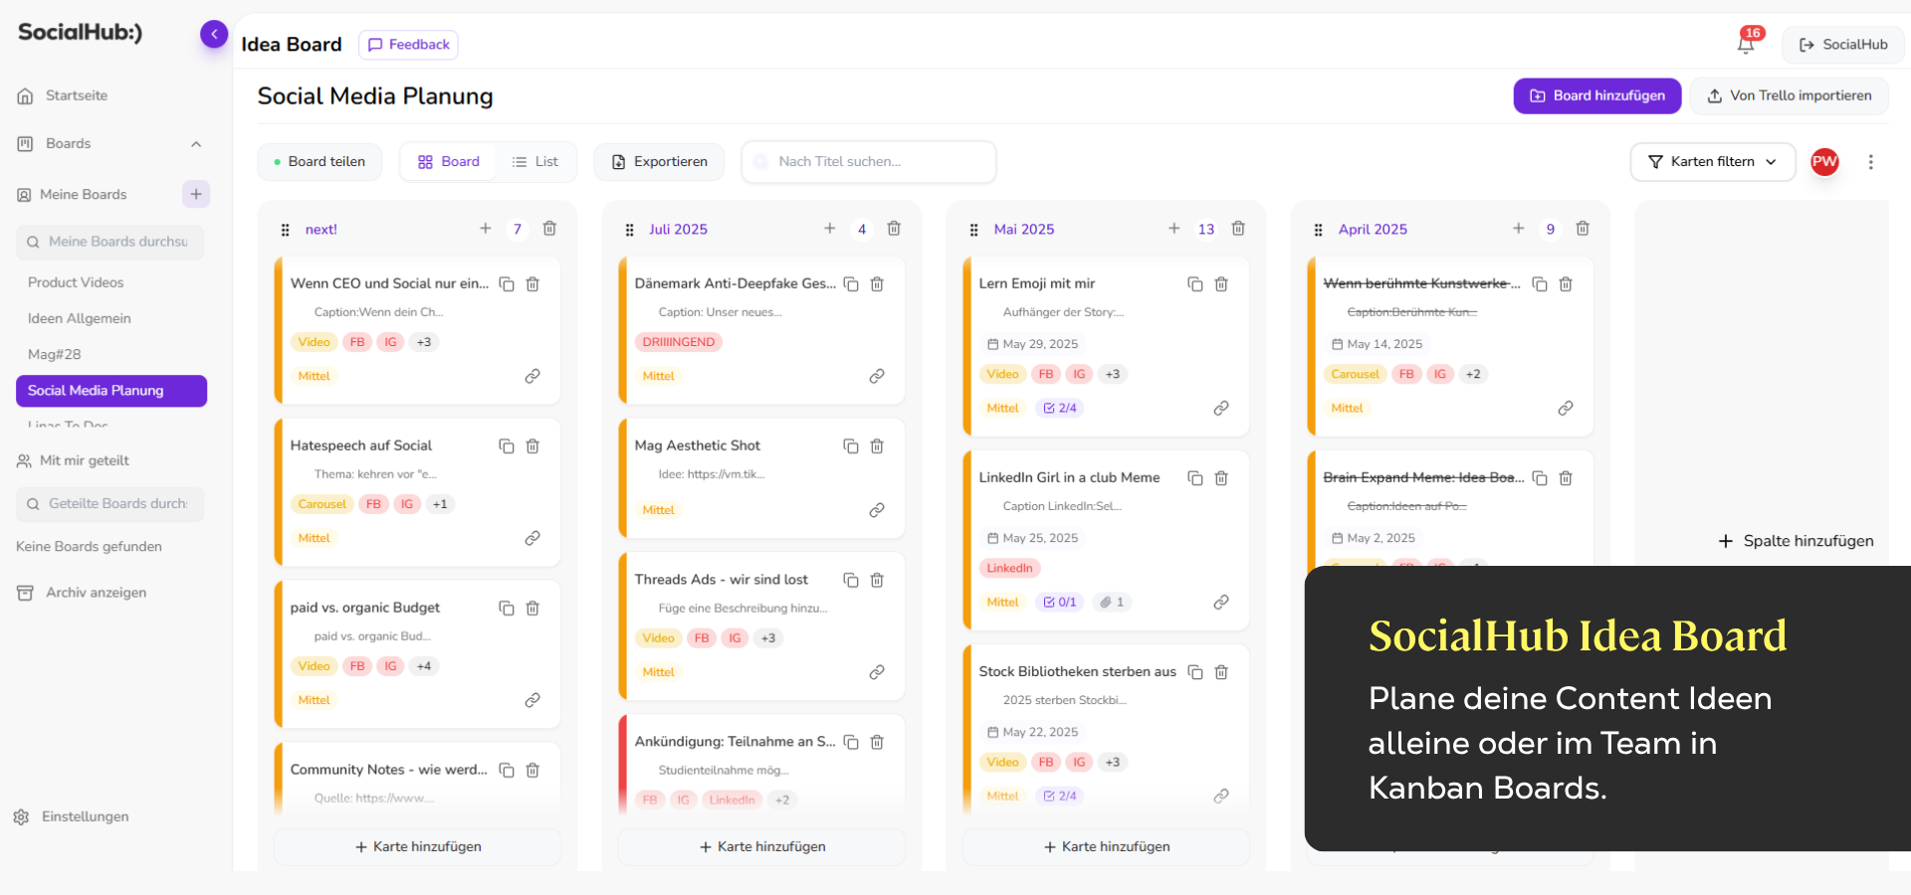
Task: Copy link of Dänemark Anti-Deepfake card
Action: click(x=877, y=376)
